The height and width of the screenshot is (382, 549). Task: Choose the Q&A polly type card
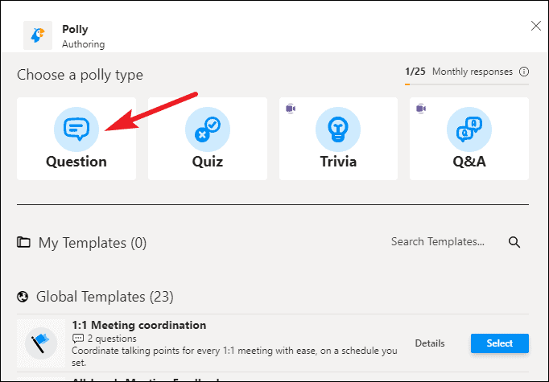(x=469, y=139)
